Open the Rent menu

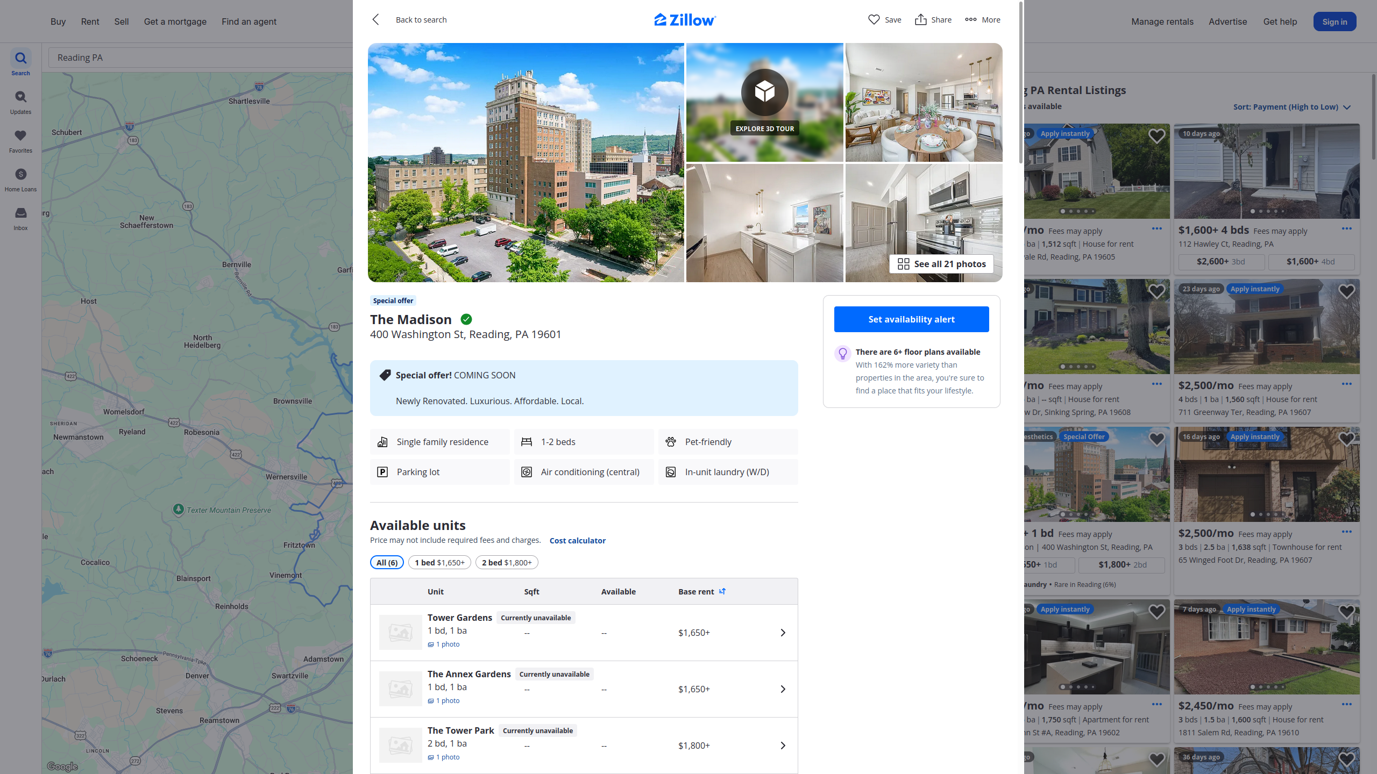[x=90, y=21]
